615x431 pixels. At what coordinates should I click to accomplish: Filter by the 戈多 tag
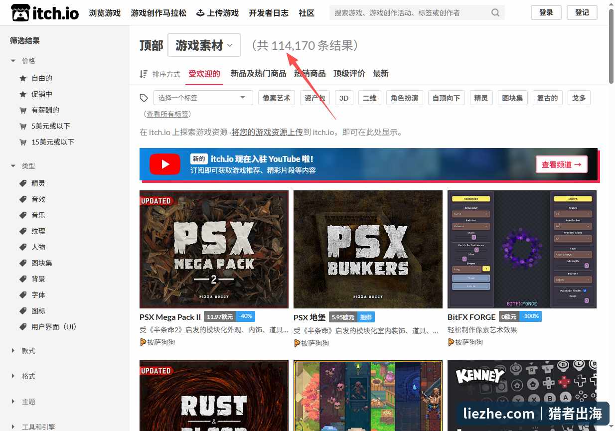point(579,98)
